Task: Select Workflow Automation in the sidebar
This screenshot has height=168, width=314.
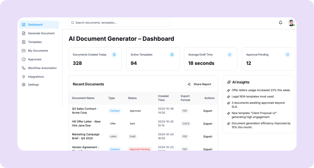Action: coord(42,68)
